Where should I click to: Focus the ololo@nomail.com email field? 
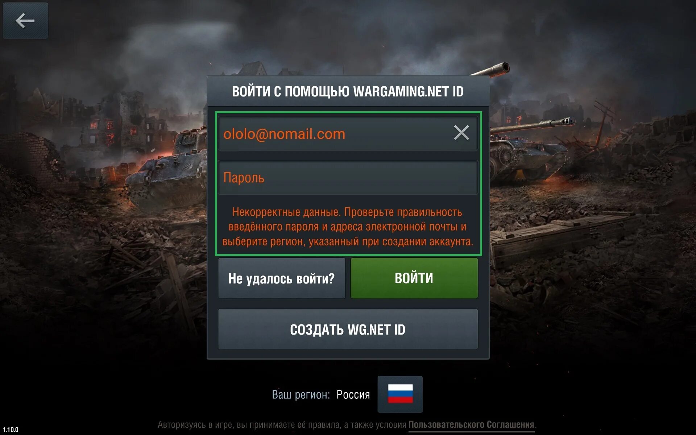coord(348,134)
